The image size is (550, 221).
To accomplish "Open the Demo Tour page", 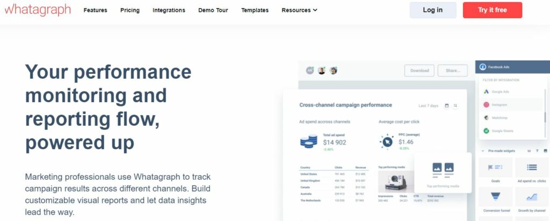I will tap(213, 10).
